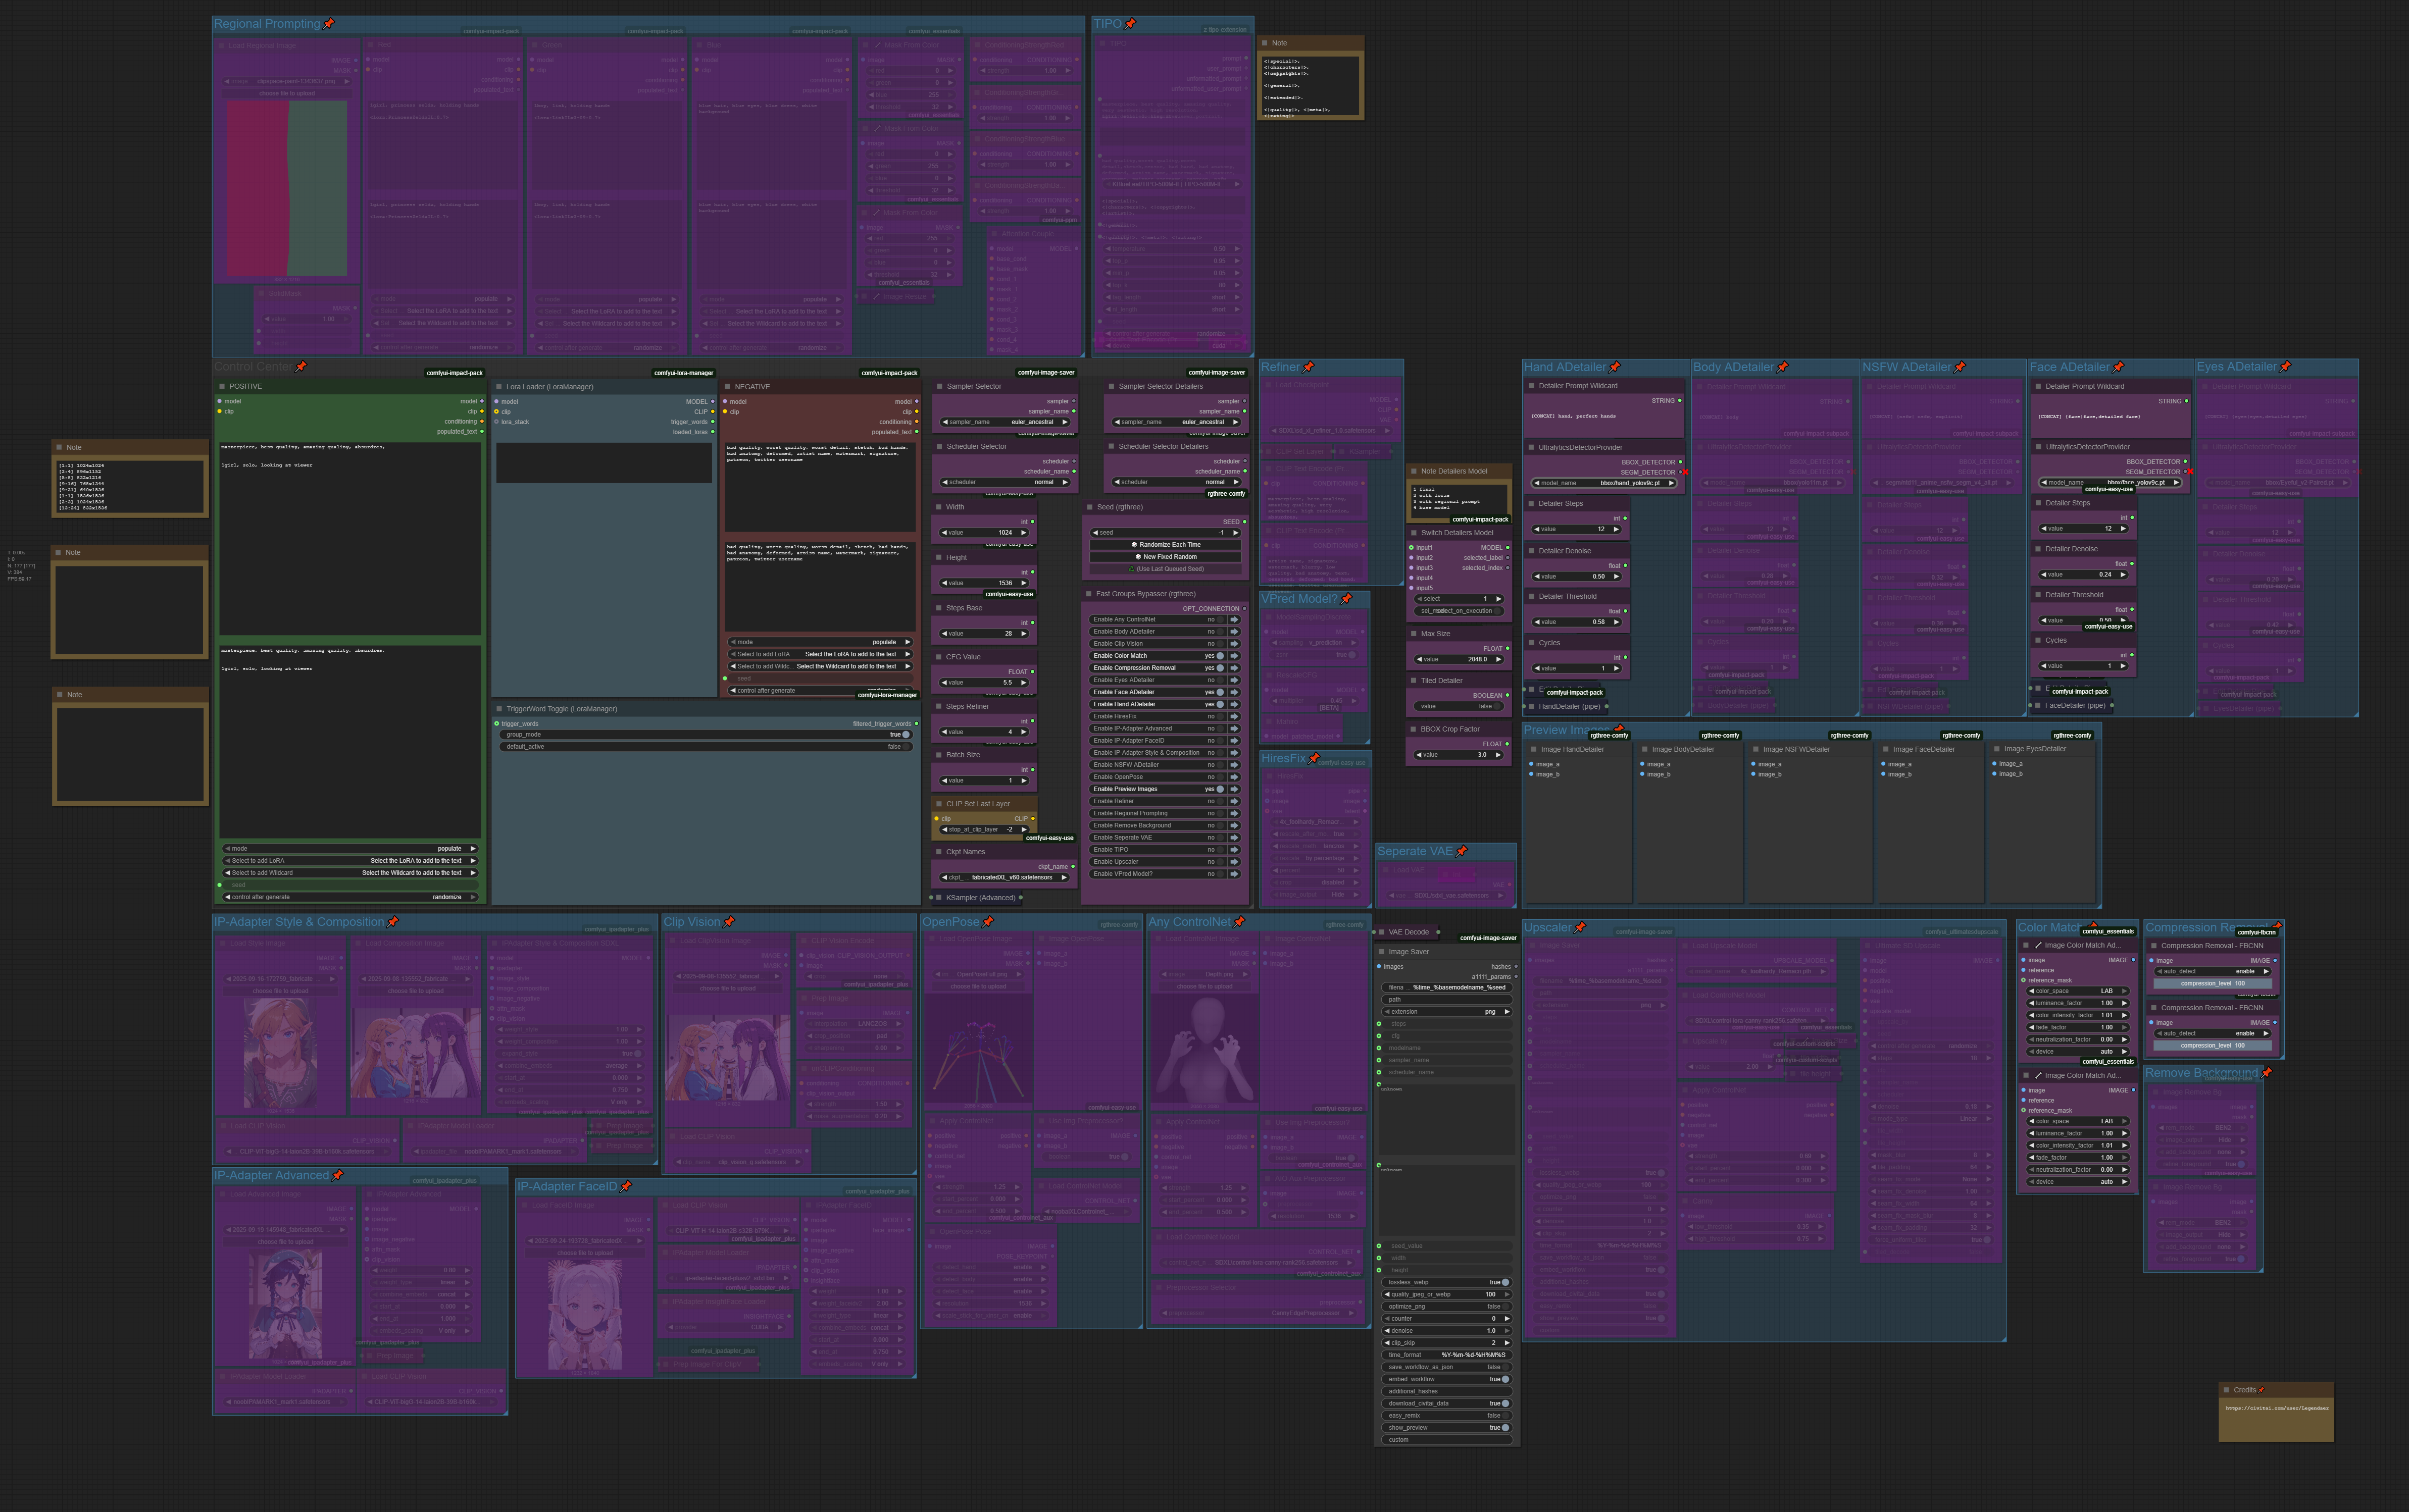The image size is (2409, 1512).
Task: Increase Steps Base value with right arrow
Action: [1022, 634]
